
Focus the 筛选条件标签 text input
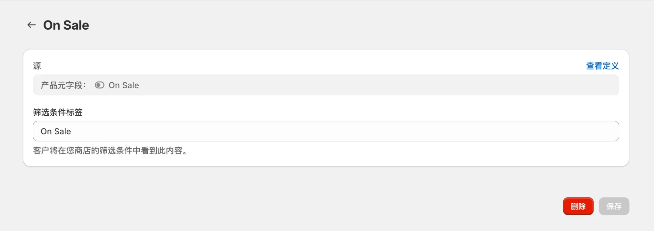click(x=326, y=131)
